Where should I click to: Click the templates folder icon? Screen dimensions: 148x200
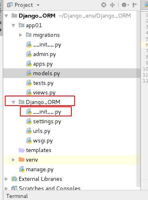click(x=22, y=150)
